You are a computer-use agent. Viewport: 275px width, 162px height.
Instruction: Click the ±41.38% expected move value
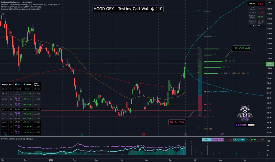point(37,132)
